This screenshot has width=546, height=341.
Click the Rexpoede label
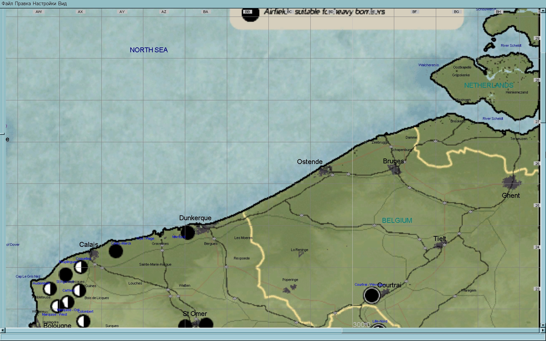(x=242, y=258)
